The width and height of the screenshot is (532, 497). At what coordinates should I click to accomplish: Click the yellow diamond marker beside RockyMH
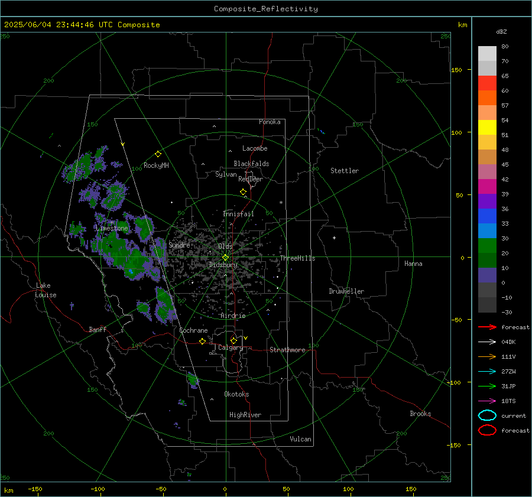coord(158,154)
